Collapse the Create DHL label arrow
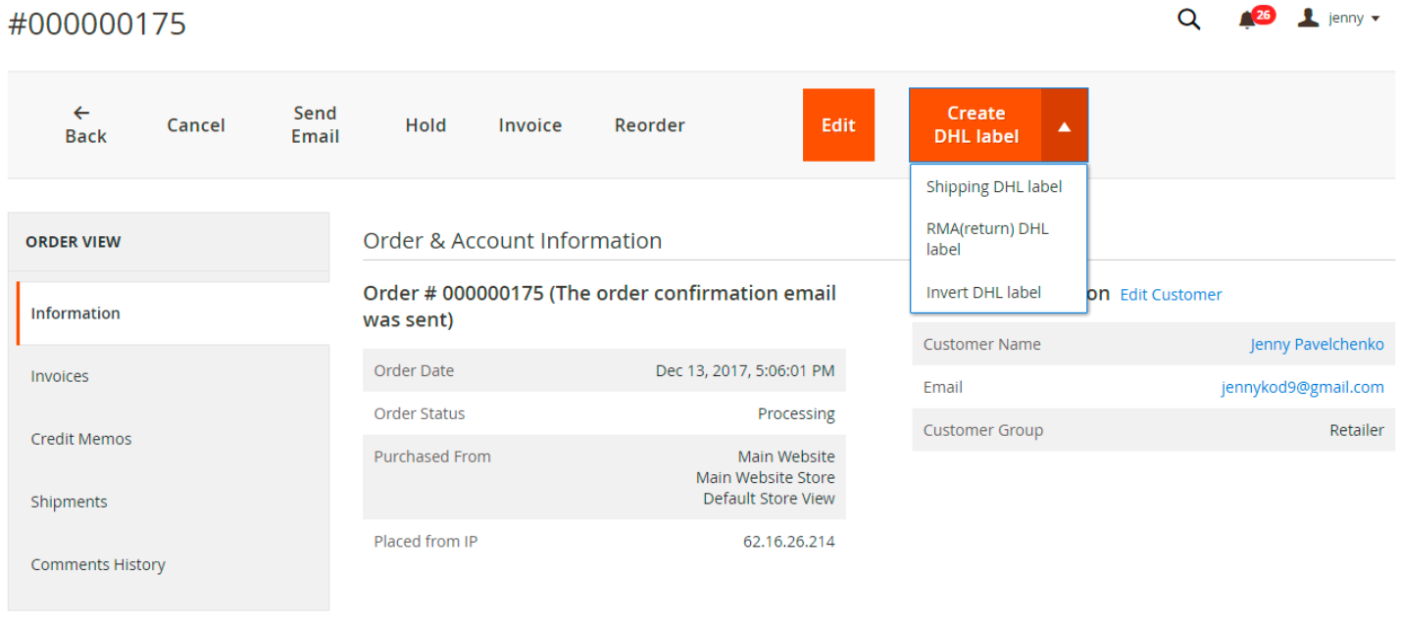This screenshot has width=1402, height=624. click(1064, 125)
